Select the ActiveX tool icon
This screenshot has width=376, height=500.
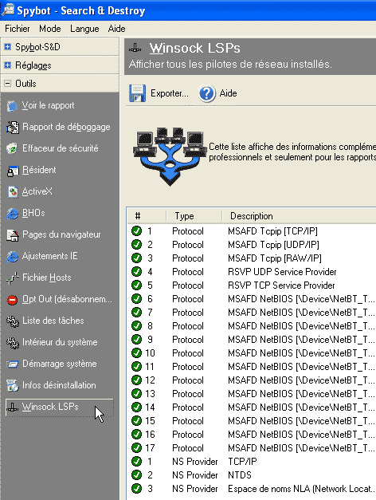[13, 191]
